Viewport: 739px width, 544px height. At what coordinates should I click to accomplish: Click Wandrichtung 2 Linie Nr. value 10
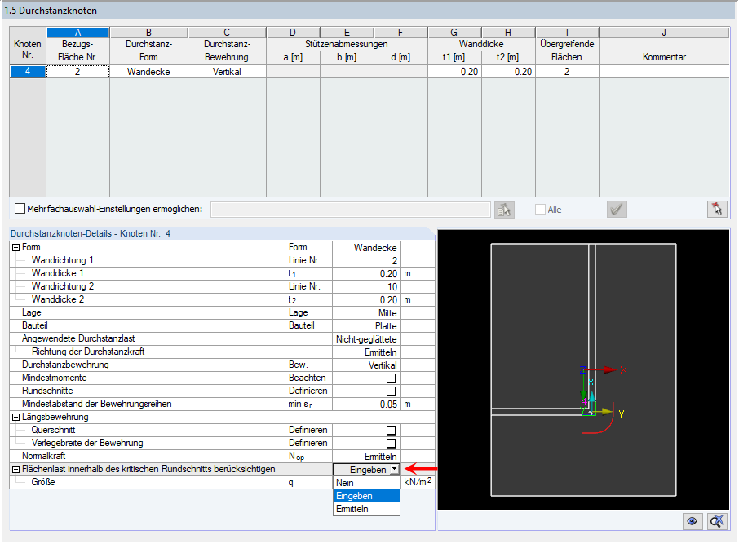pyautogui.click(x=367, y=286)
